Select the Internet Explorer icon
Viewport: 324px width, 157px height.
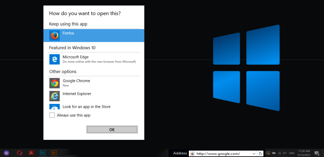click(x=54, y=96)
